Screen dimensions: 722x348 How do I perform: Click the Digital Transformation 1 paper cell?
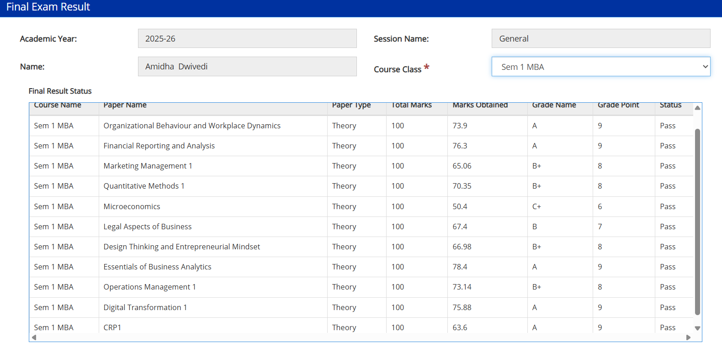(x=145, y=307)
